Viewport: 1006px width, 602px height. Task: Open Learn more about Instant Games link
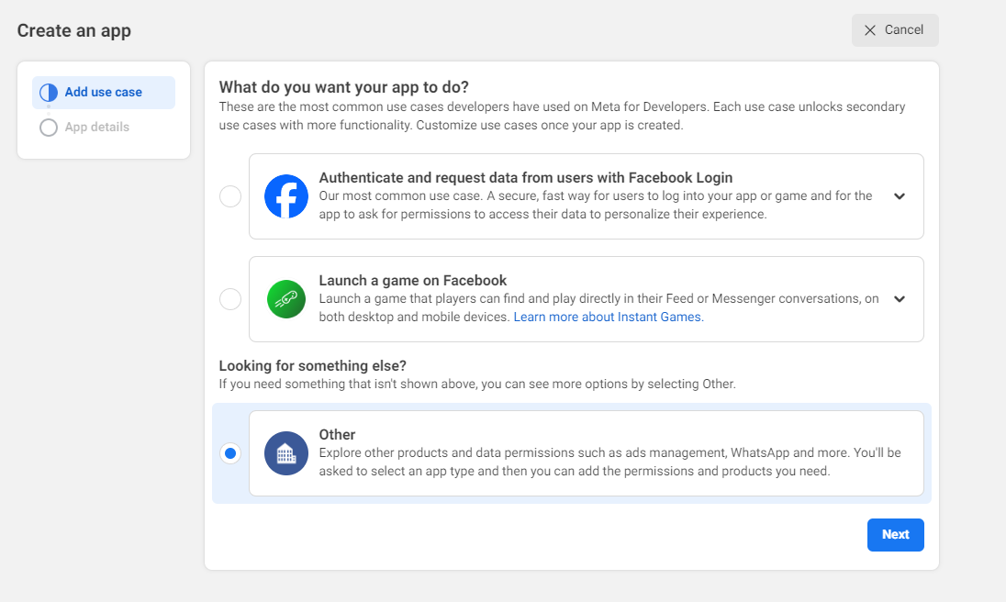tap(609, 317)
